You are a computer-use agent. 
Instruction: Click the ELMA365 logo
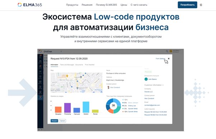(30, 5)
